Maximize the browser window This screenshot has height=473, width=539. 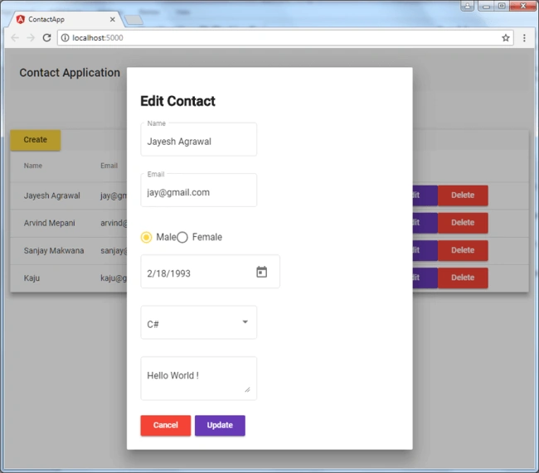pos(502,6)
